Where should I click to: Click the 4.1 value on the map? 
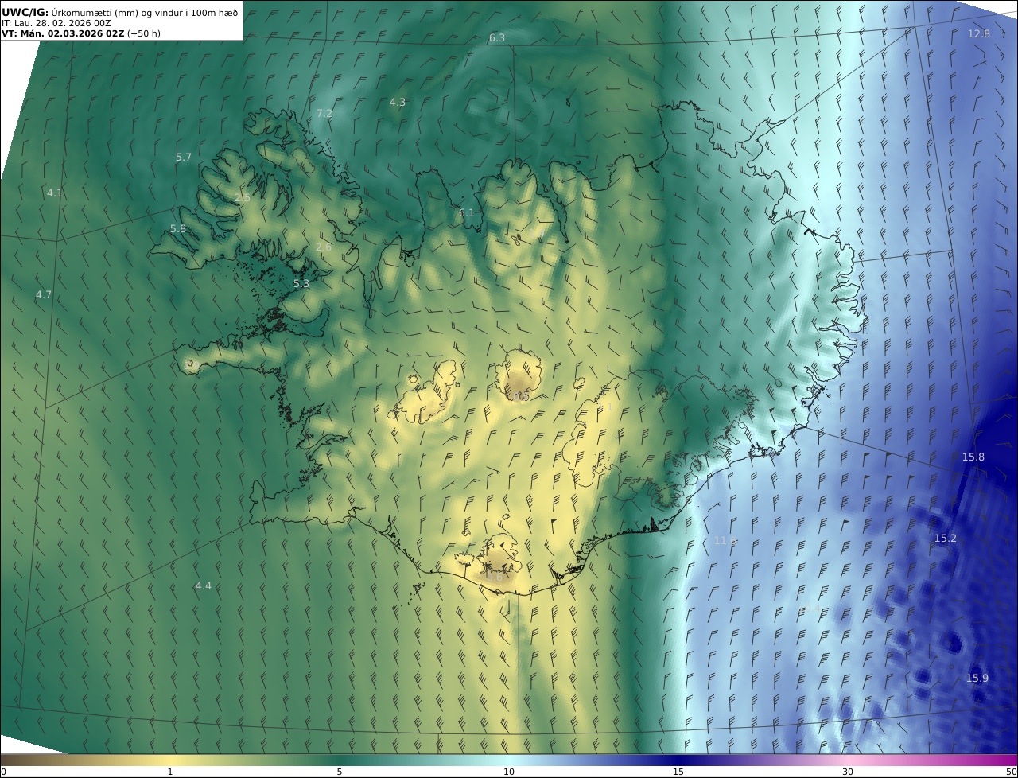pos(55,193)
